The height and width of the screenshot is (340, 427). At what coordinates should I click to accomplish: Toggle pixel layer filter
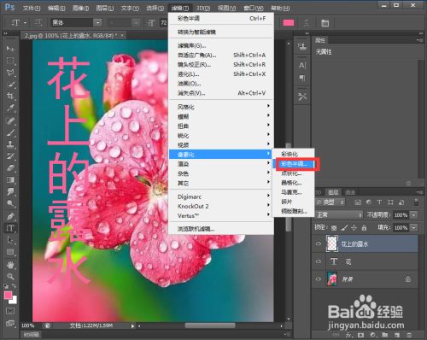pos(358,202)
